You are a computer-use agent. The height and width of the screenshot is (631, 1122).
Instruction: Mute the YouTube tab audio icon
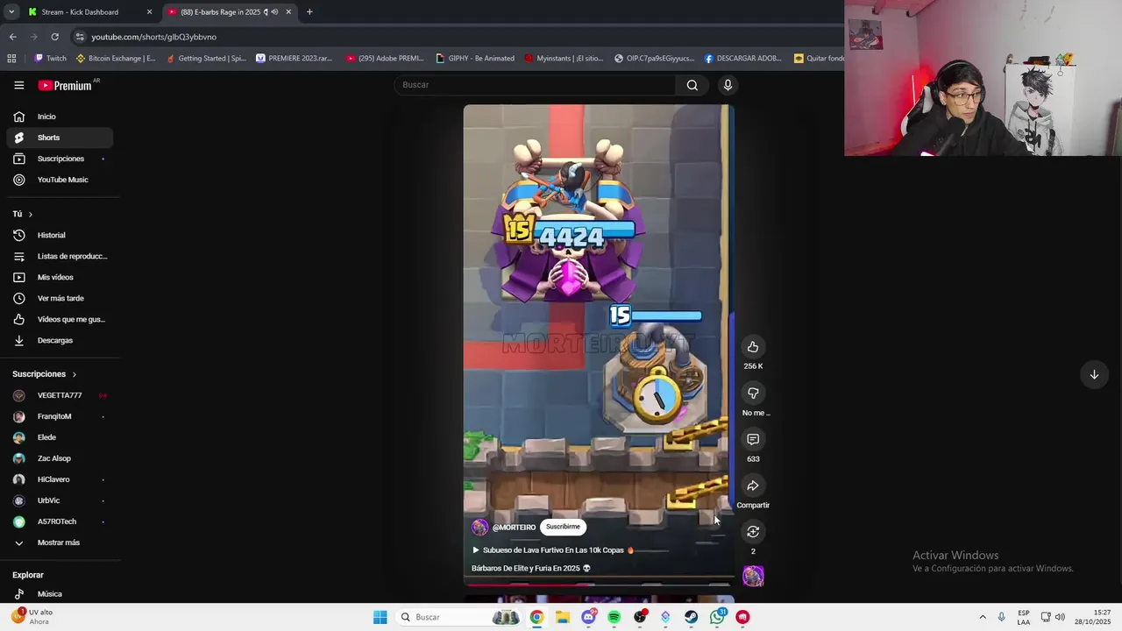point(274,12)
